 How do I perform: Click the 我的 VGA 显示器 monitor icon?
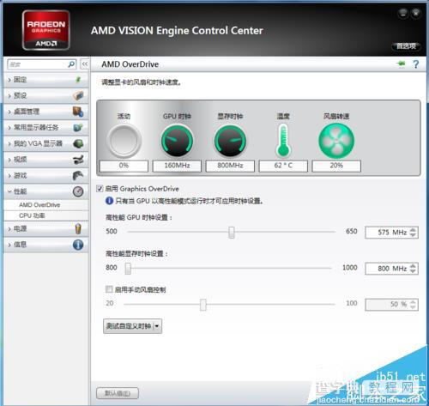(78, 143)
